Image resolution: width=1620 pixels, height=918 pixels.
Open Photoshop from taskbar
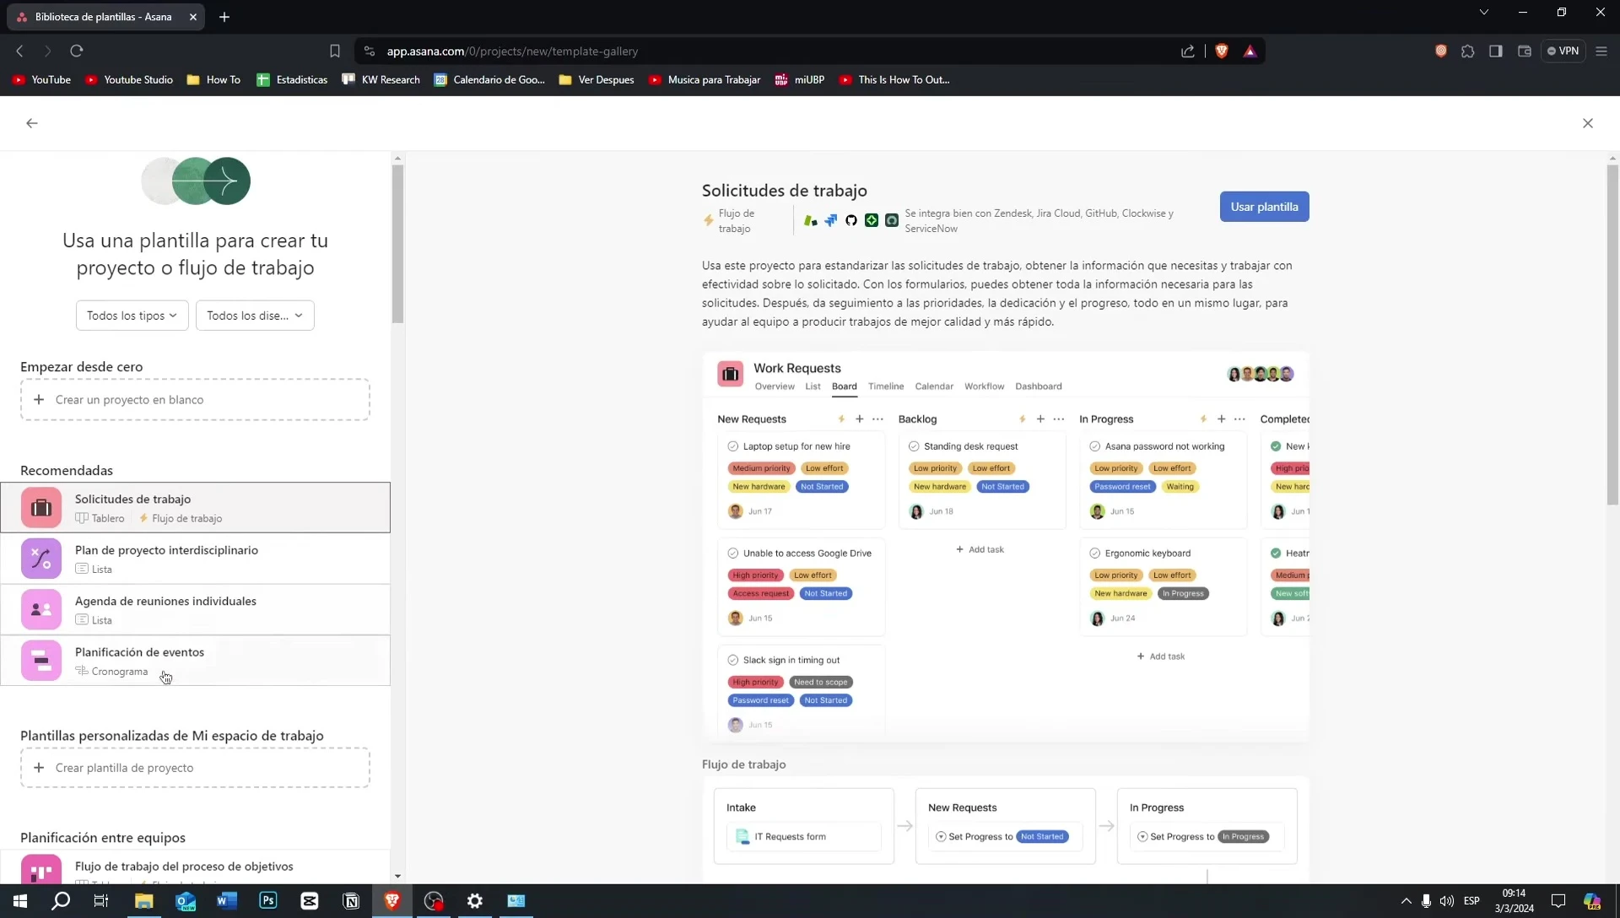point(268,901)
